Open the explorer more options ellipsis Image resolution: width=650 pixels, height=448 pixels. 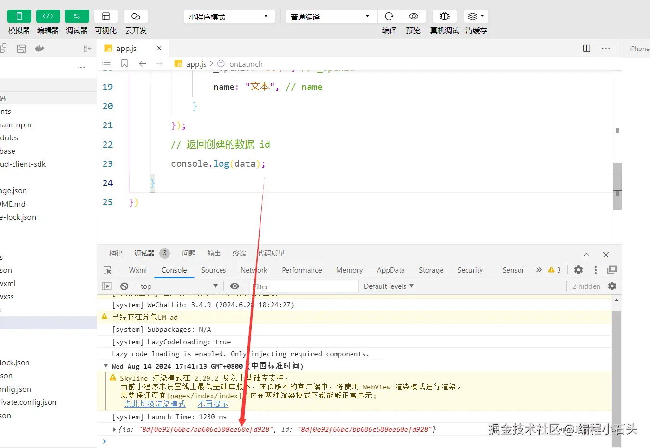81,67
